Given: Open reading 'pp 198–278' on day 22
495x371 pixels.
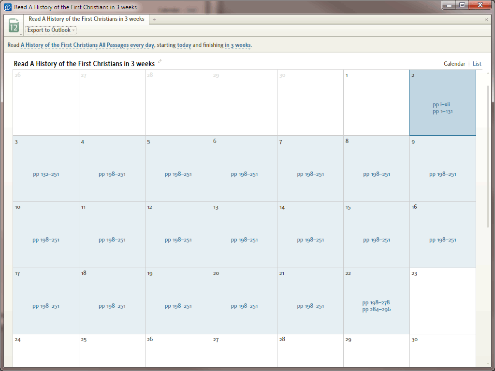Looking at the screenshot, I should coord(376,302).
